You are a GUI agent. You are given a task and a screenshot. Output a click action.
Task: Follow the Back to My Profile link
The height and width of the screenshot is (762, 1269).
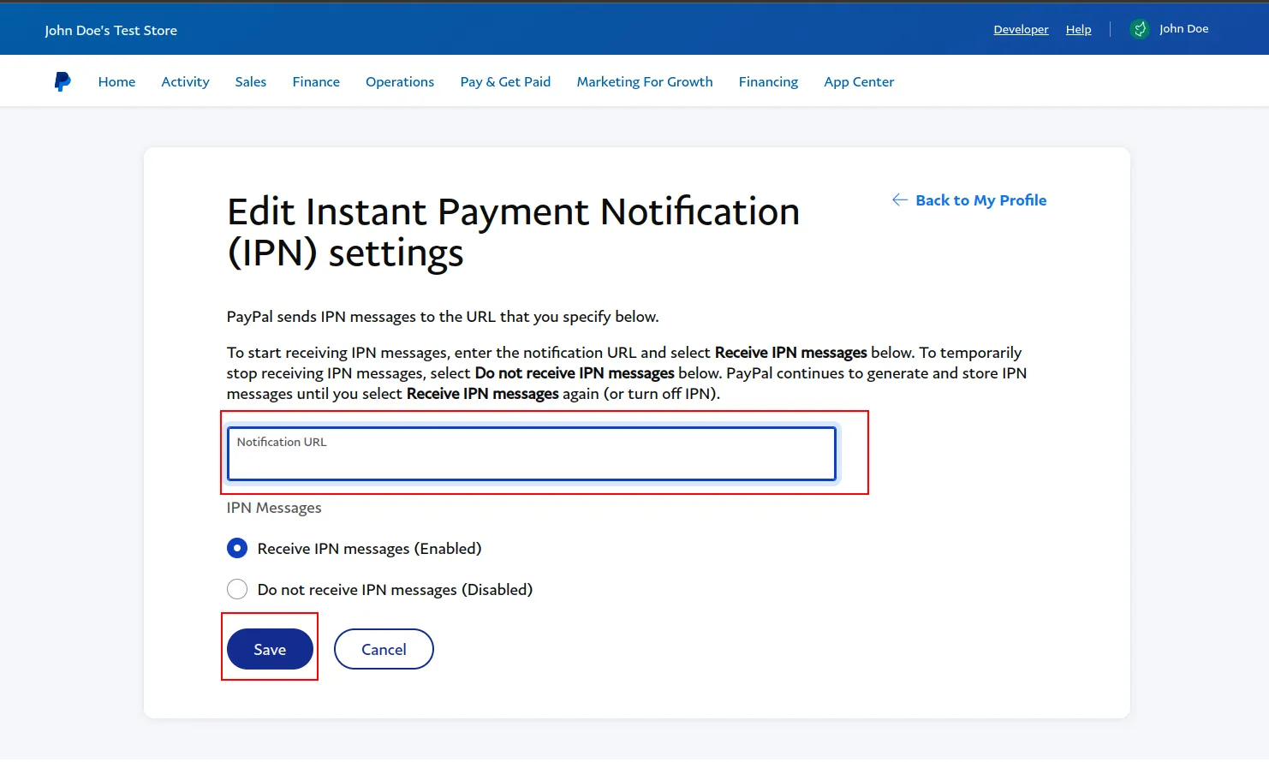pyautogui.click(x=981, y=199)
